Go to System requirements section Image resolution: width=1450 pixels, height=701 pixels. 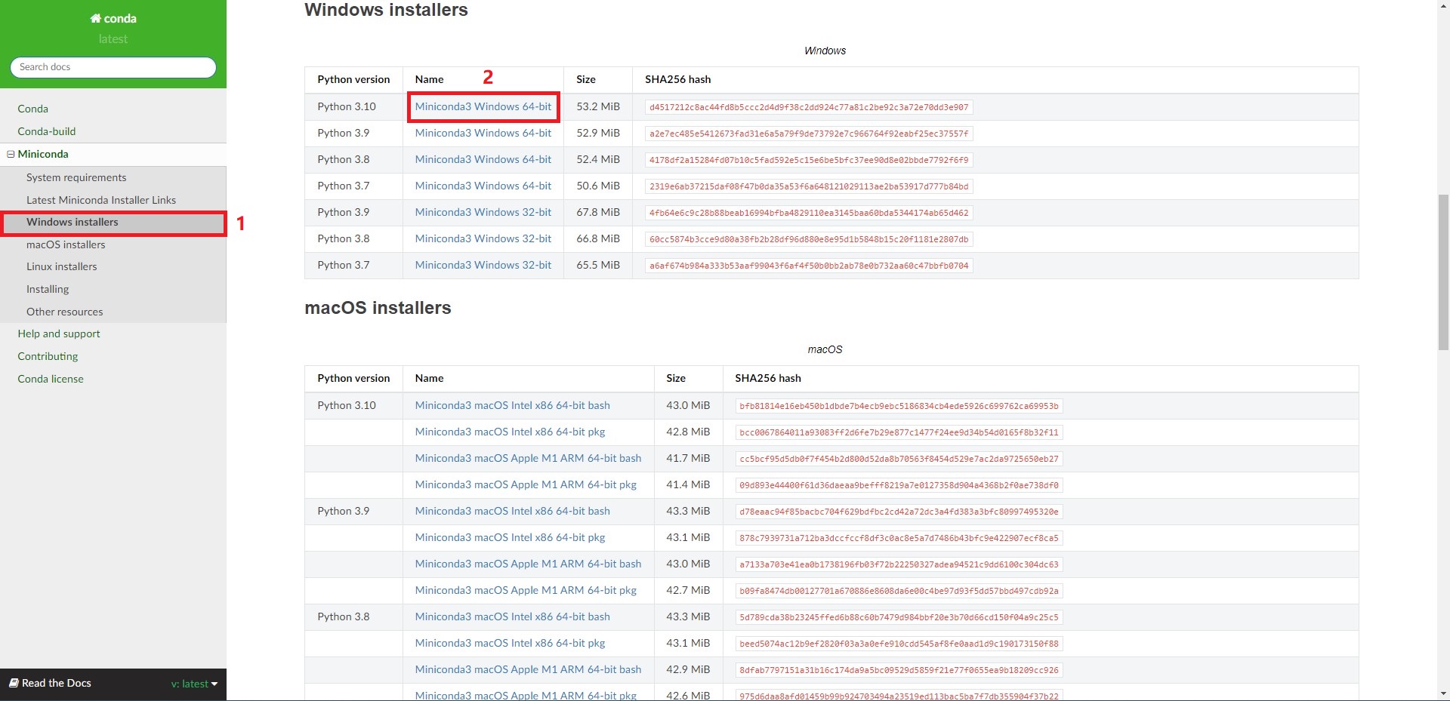[x=76, y=177]
